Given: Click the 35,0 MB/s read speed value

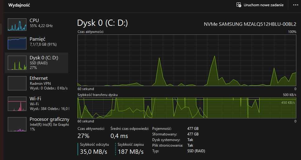Looking at the screenshot, I should pos(93,152).
